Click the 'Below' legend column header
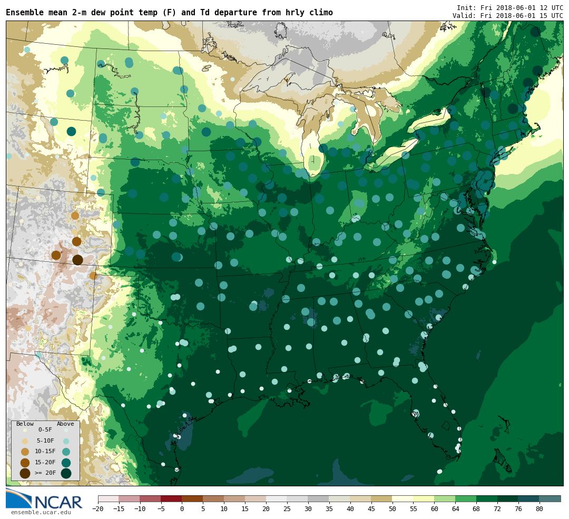The height and width of the screenshot is (519, 569). click(25, 424)
